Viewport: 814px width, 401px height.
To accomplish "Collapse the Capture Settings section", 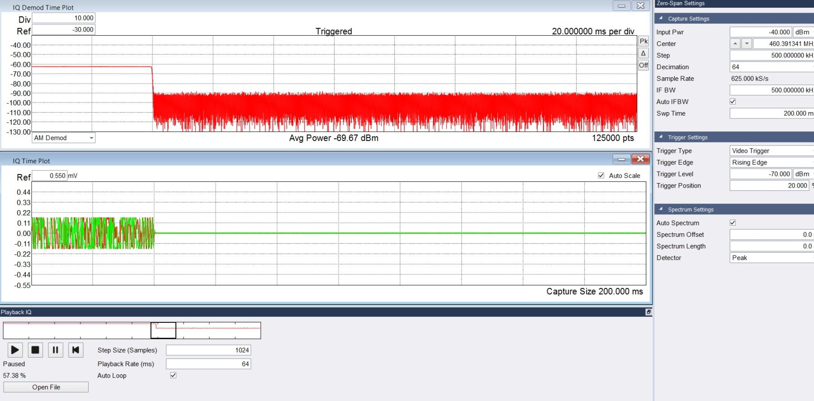I will (661, 19).
